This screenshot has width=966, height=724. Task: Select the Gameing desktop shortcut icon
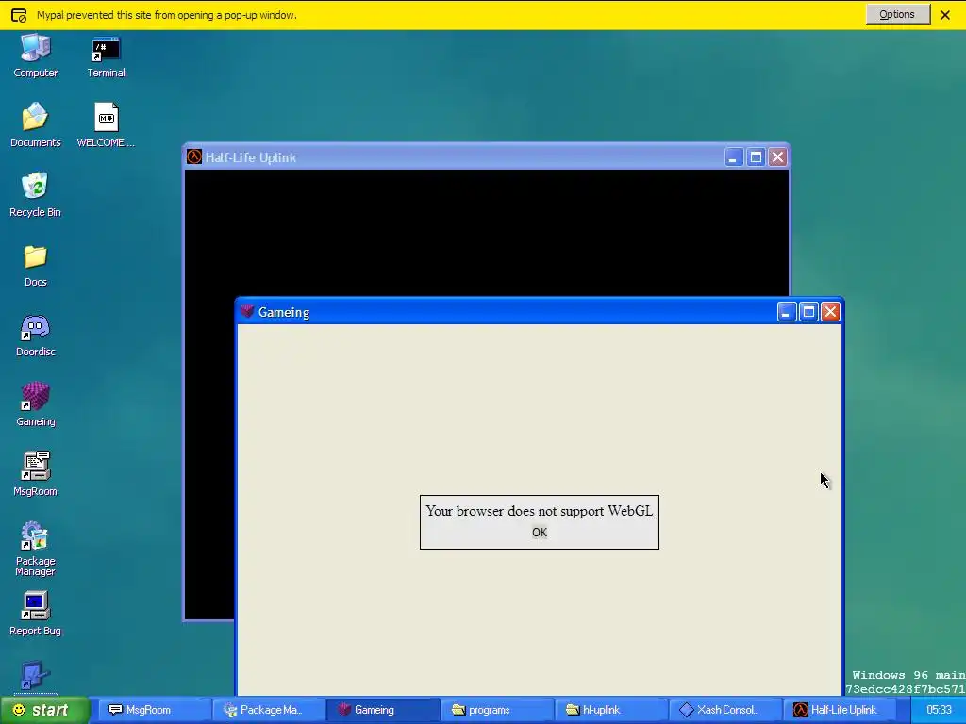point(35,404)
